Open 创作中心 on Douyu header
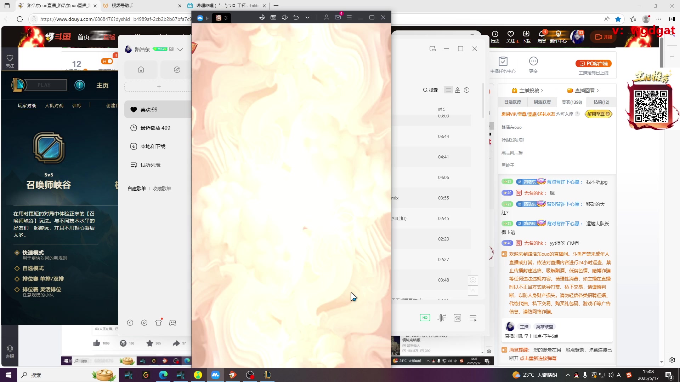This screenshot has height=382, width=680. click(x=558, y=36)
